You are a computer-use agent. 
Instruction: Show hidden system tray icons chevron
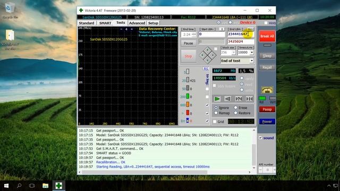coord(329,186)
